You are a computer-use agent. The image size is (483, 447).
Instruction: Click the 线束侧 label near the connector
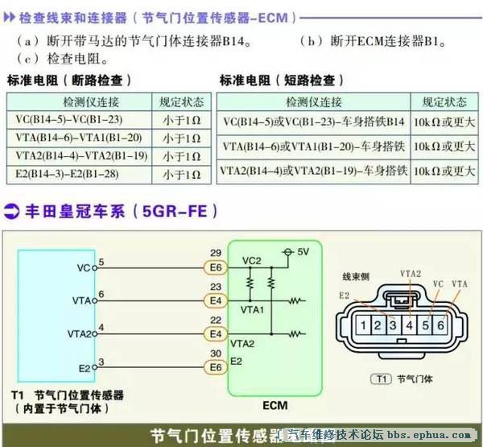[x=356, y=277]
